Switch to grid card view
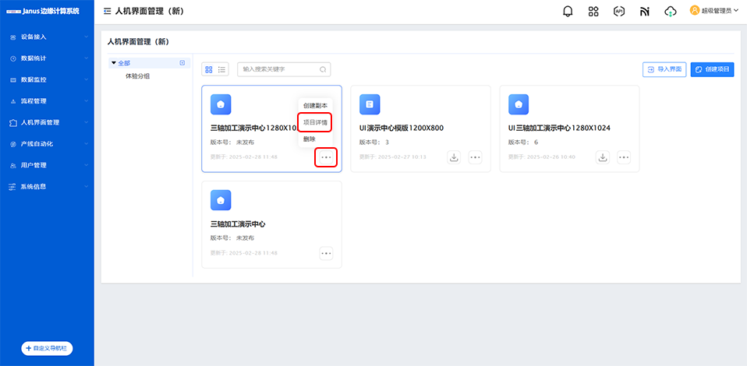This screenshot has height=366, width=747. point(209,69)
